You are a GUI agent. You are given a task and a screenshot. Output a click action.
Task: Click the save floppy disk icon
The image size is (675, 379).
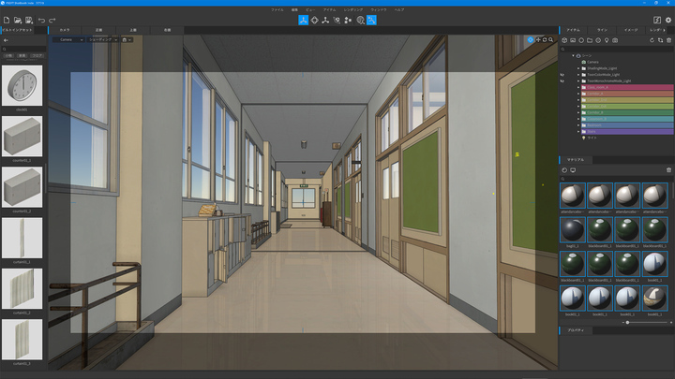click(x=30, y=20)
